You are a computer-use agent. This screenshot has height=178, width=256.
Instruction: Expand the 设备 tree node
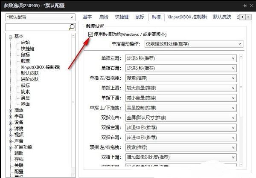[x=11, y=123]
